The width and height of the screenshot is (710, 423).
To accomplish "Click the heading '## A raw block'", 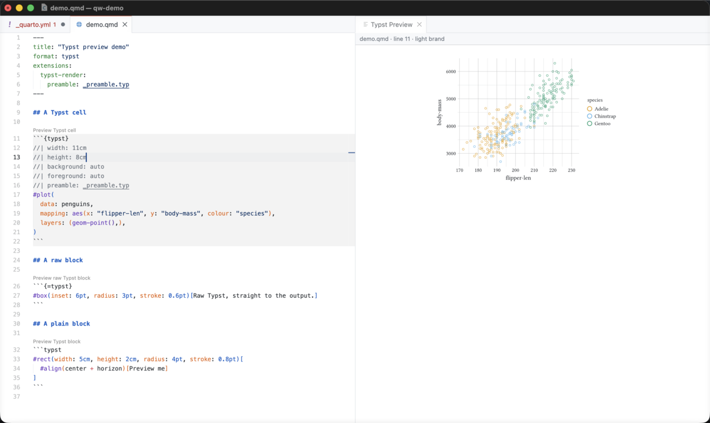I will point(58,260).
